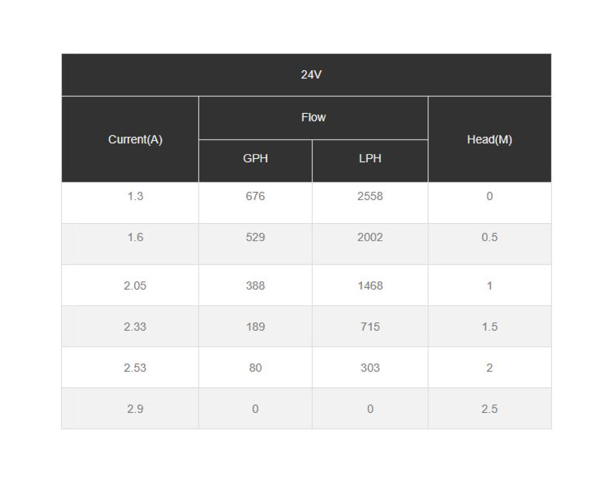
Task: Click the 2558 LPH cell
Action: [x=370, y=203]
